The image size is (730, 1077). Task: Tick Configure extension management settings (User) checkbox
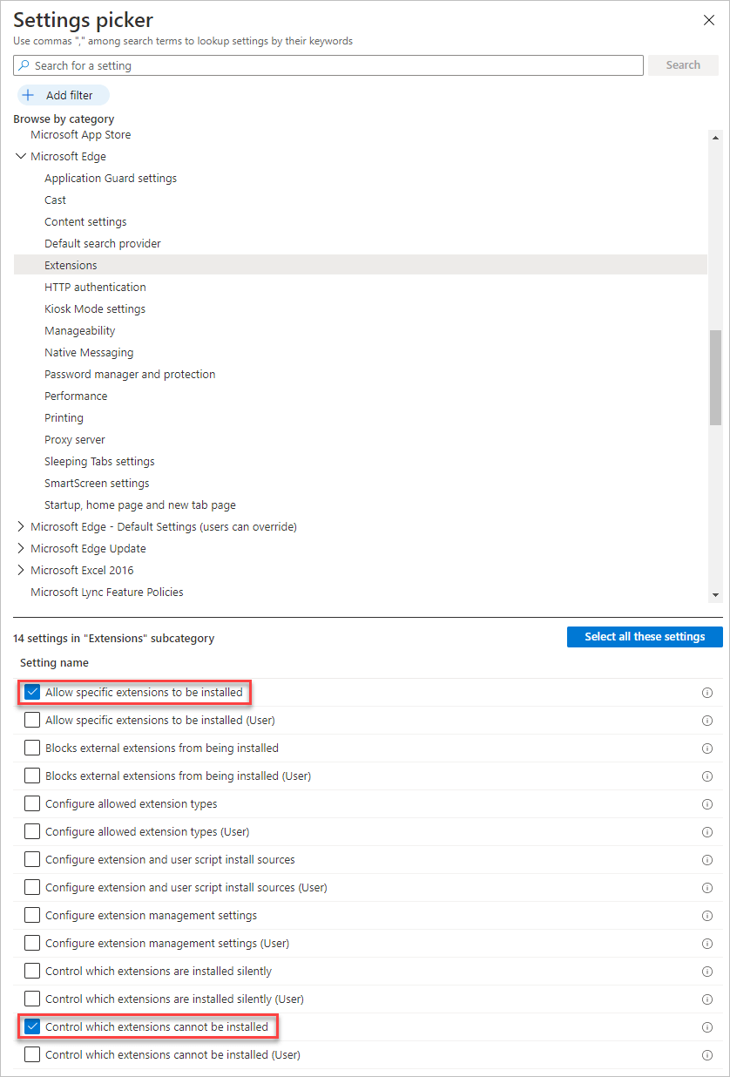pos(32,943)
